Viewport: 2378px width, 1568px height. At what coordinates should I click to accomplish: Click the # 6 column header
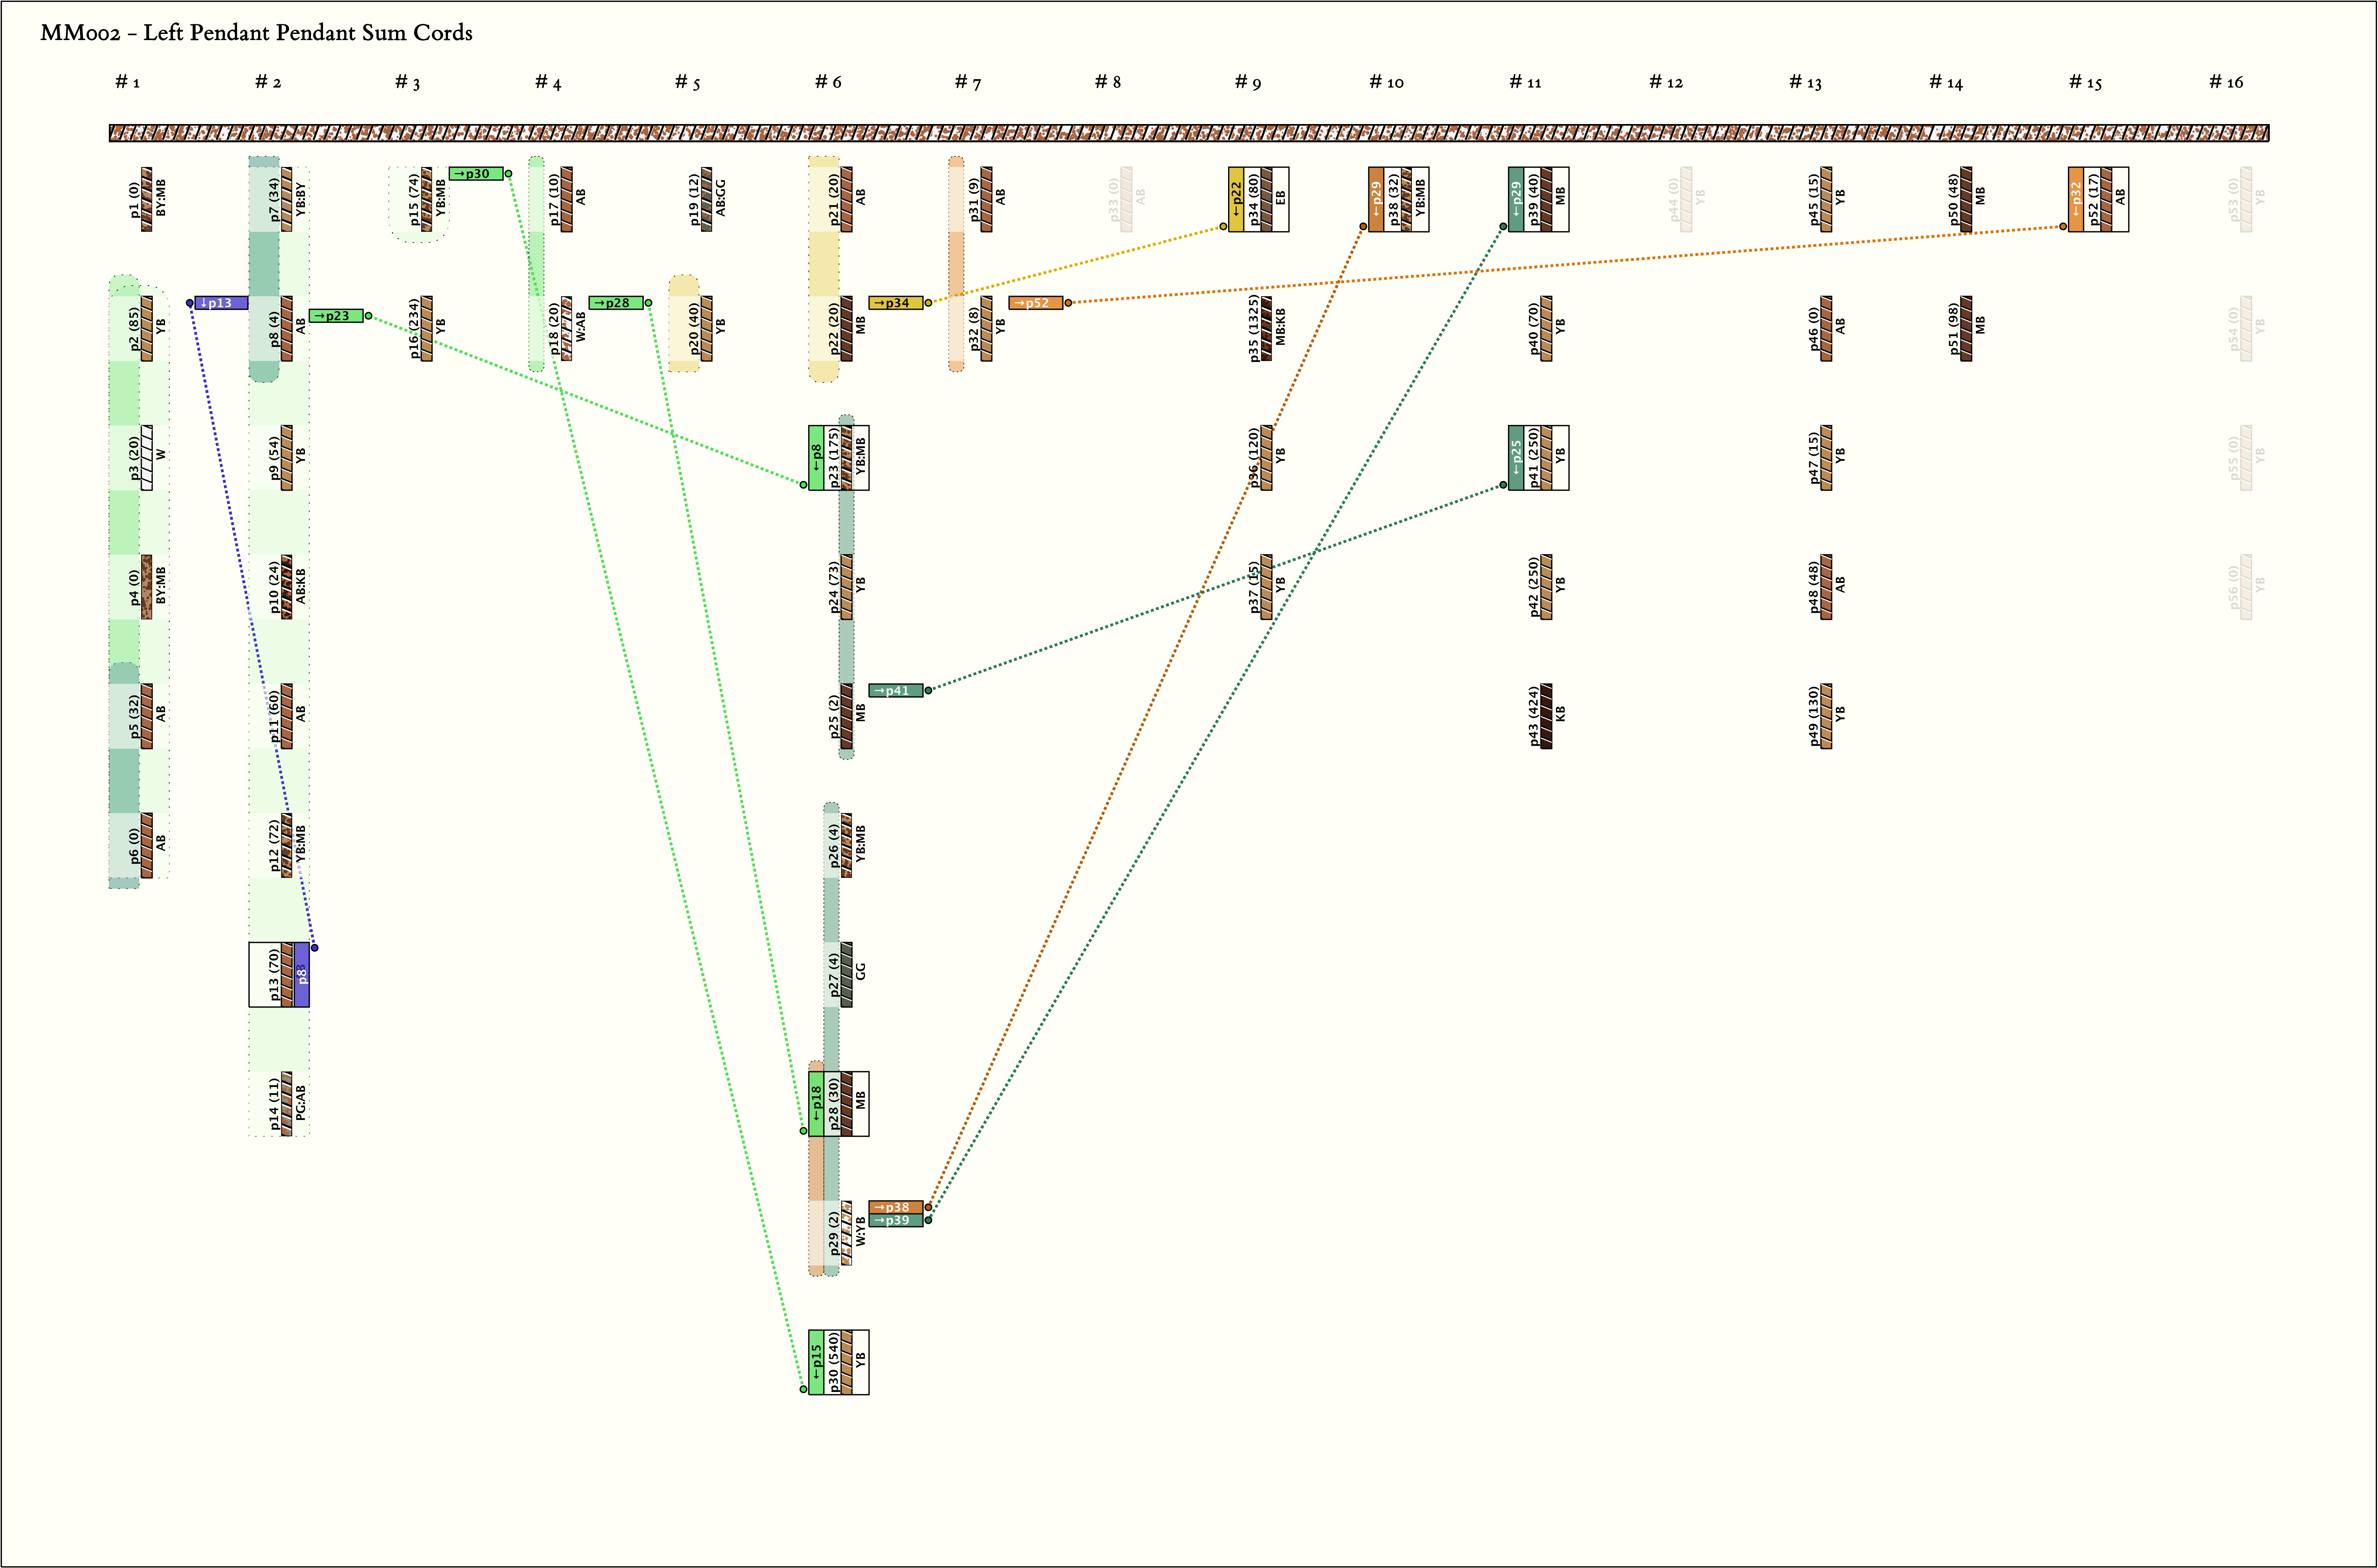828,82
